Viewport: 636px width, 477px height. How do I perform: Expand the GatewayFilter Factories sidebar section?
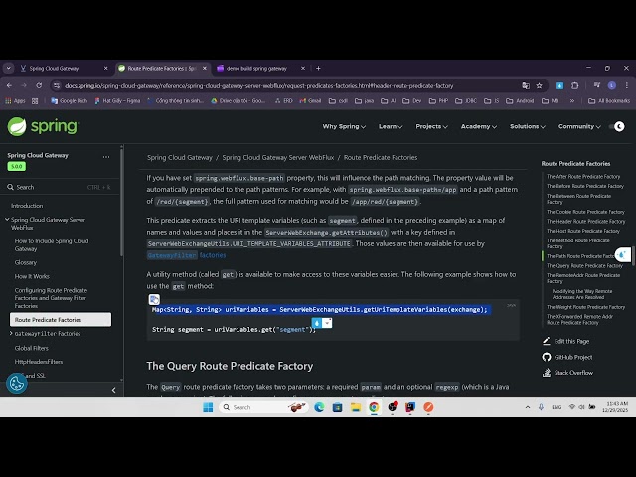(11, 333)
